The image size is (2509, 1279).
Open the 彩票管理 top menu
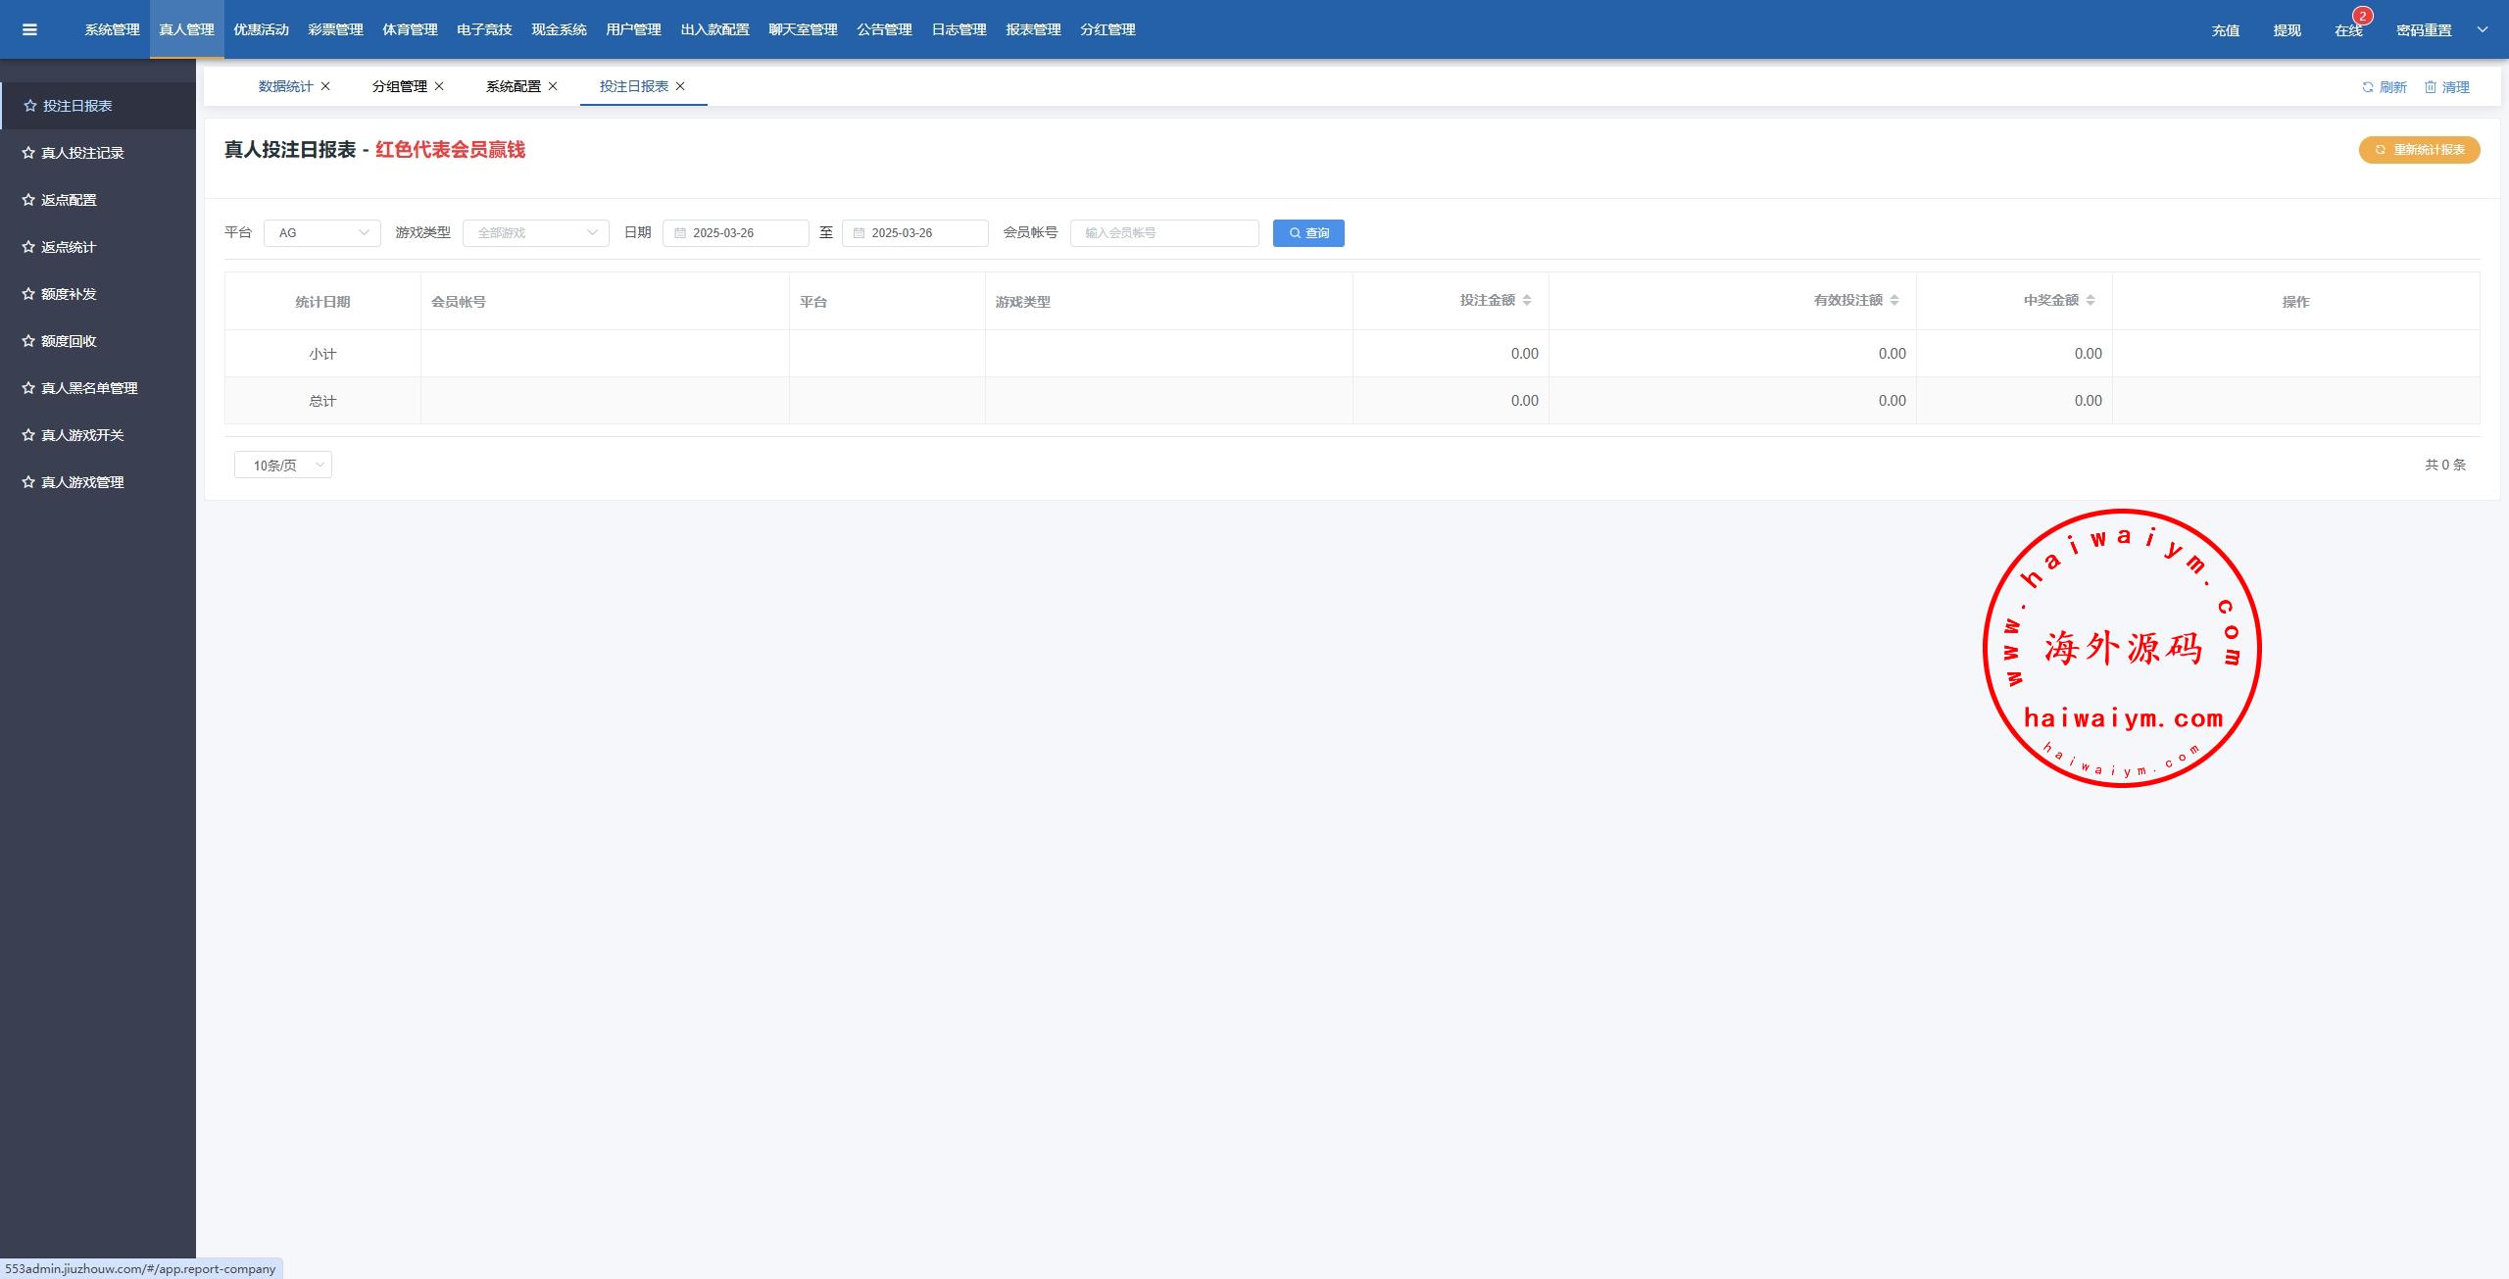click(335, 29)
